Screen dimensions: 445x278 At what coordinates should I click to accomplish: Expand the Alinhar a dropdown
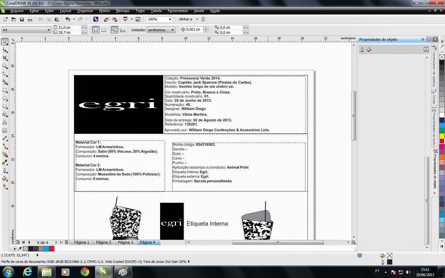[197, 19]
